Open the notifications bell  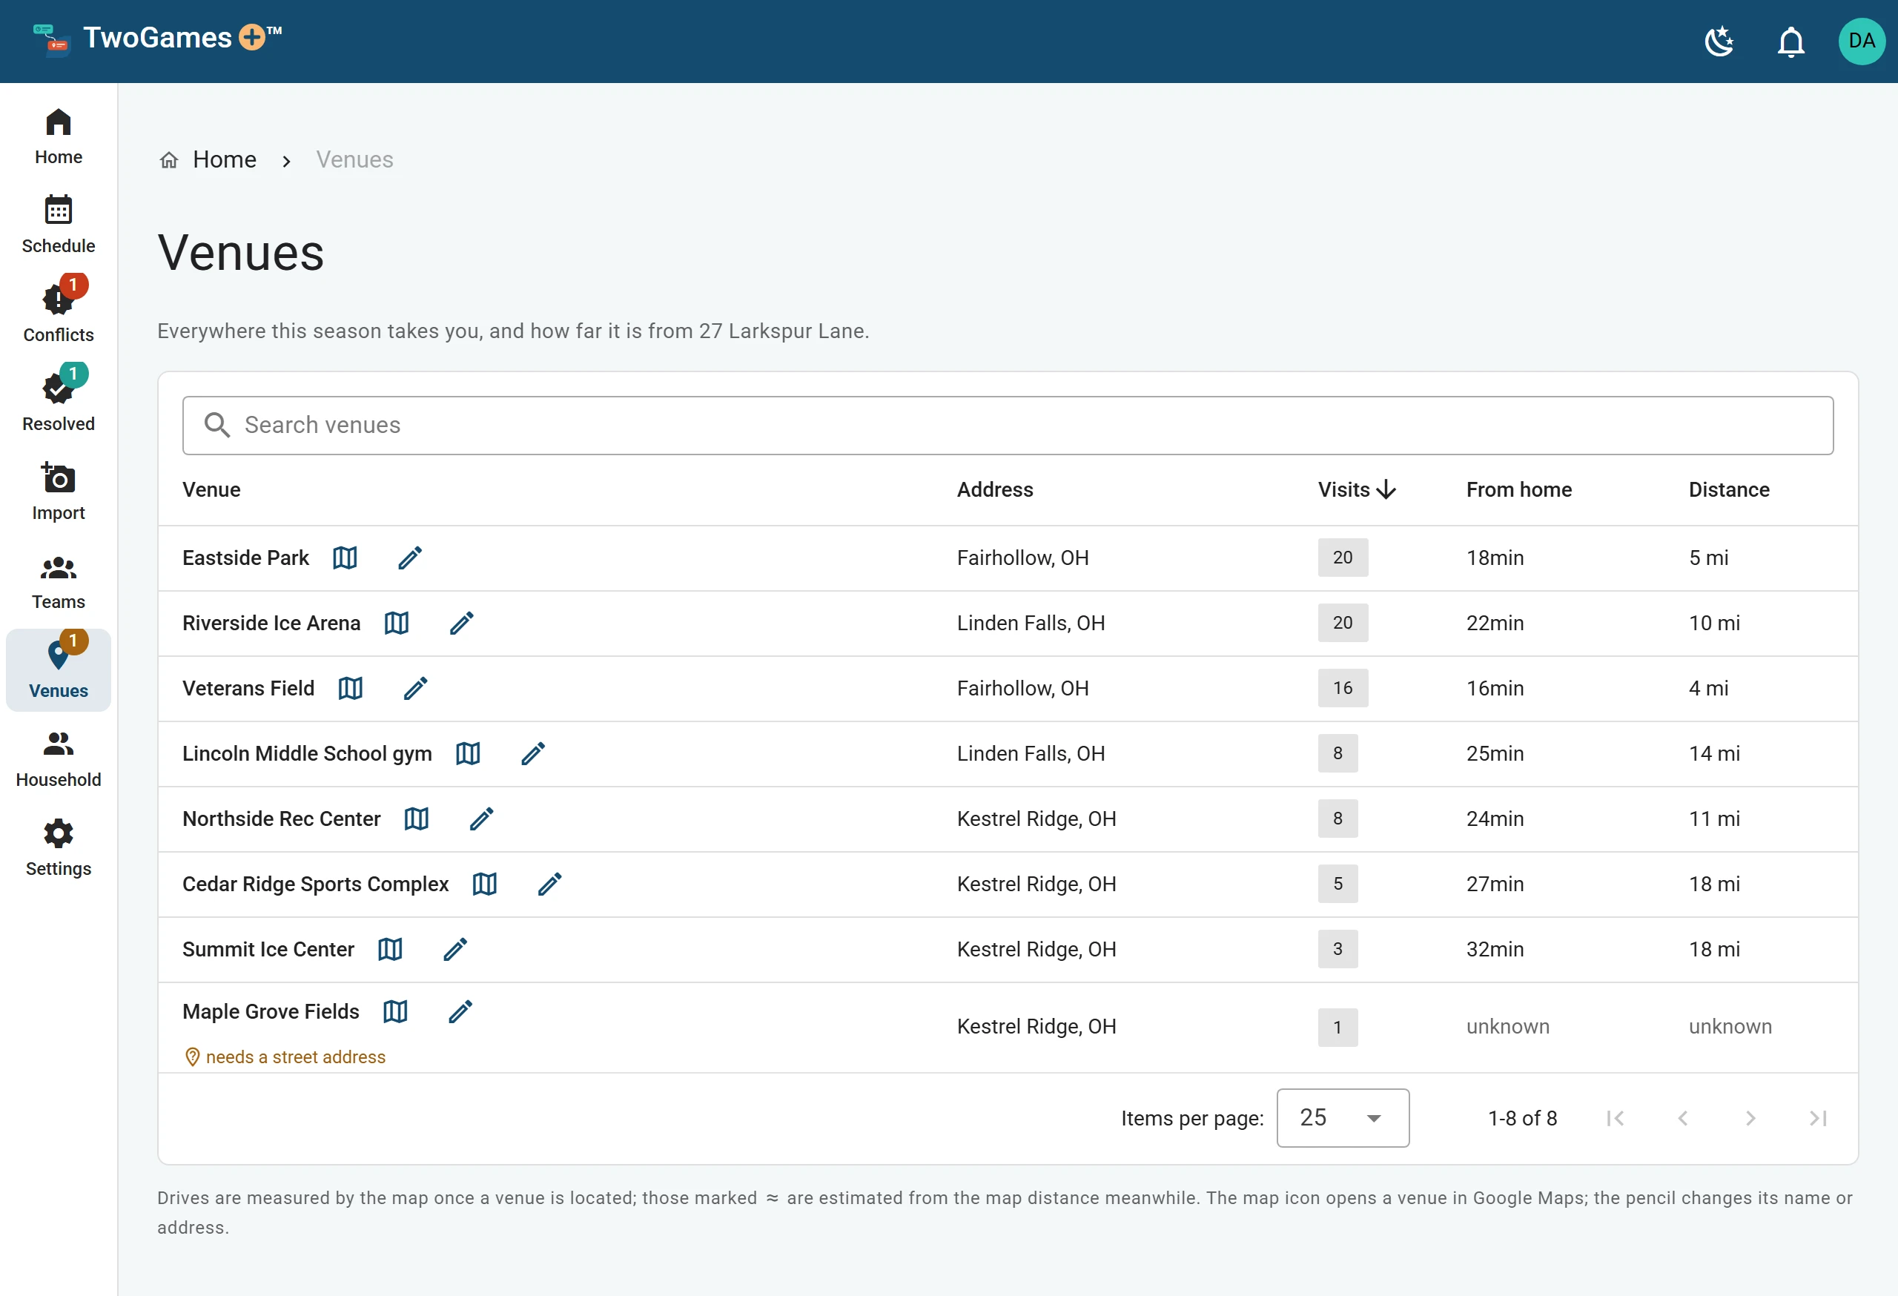click(1791, 41)
